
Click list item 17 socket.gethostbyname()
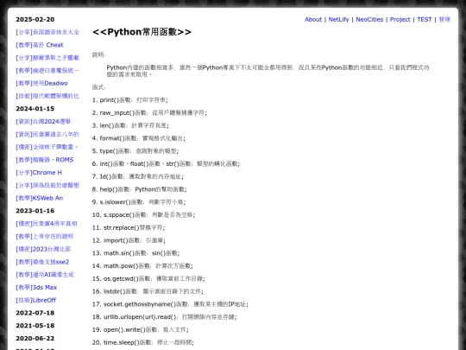(x=170, y=304)
